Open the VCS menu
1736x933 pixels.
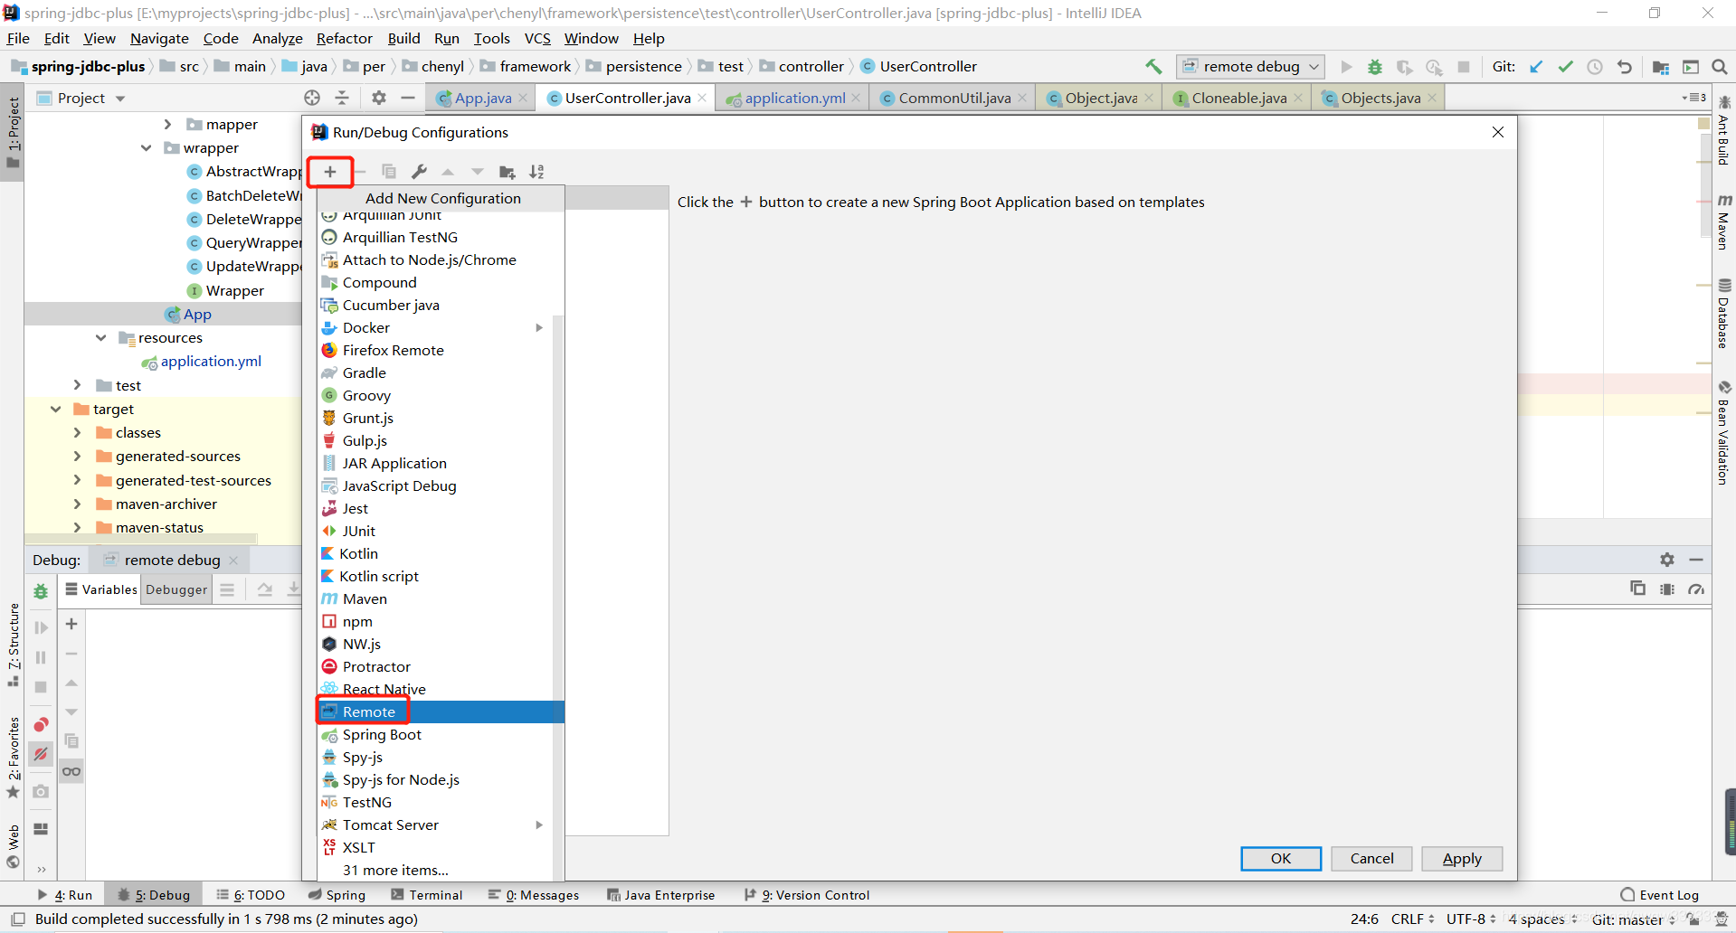537,38
